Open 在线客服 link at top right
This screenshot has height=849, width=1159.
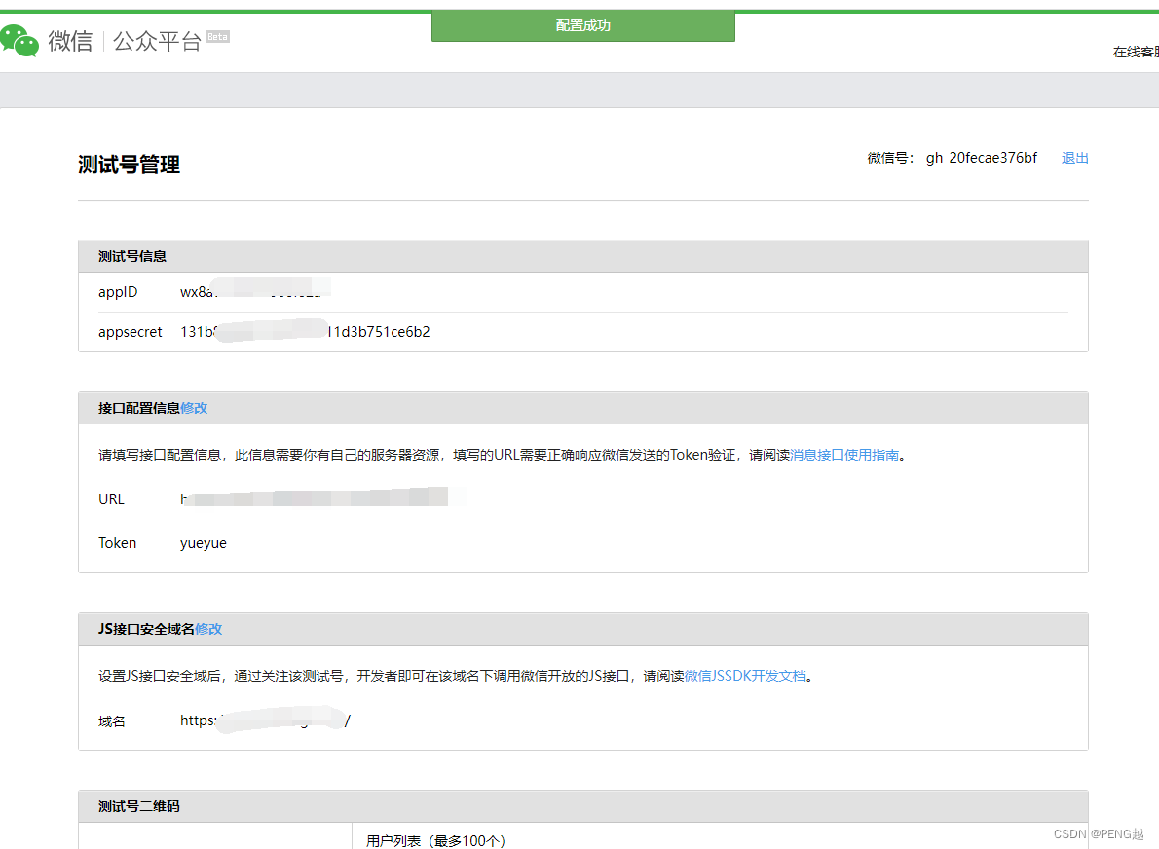click(x=1136, y=52)
